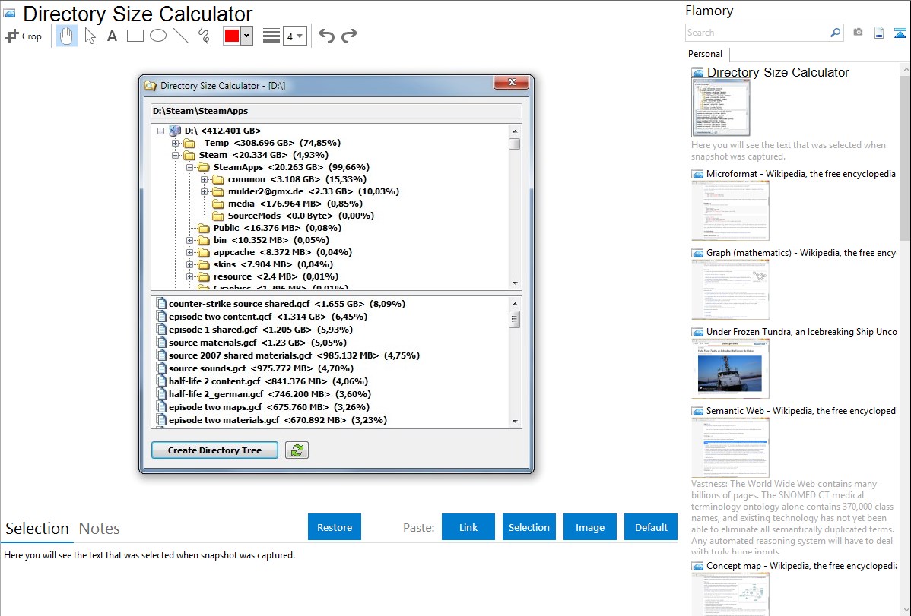The image size is (911, 616).
Task: Select counter-strike source shared.gcf file
Action: (x=281, y=304)
